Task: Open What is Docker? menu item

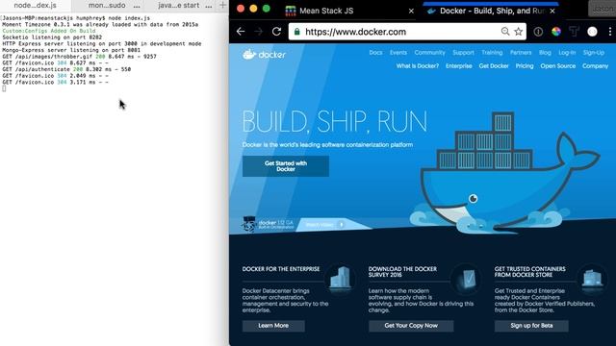Action: click(x=417, y=66)
